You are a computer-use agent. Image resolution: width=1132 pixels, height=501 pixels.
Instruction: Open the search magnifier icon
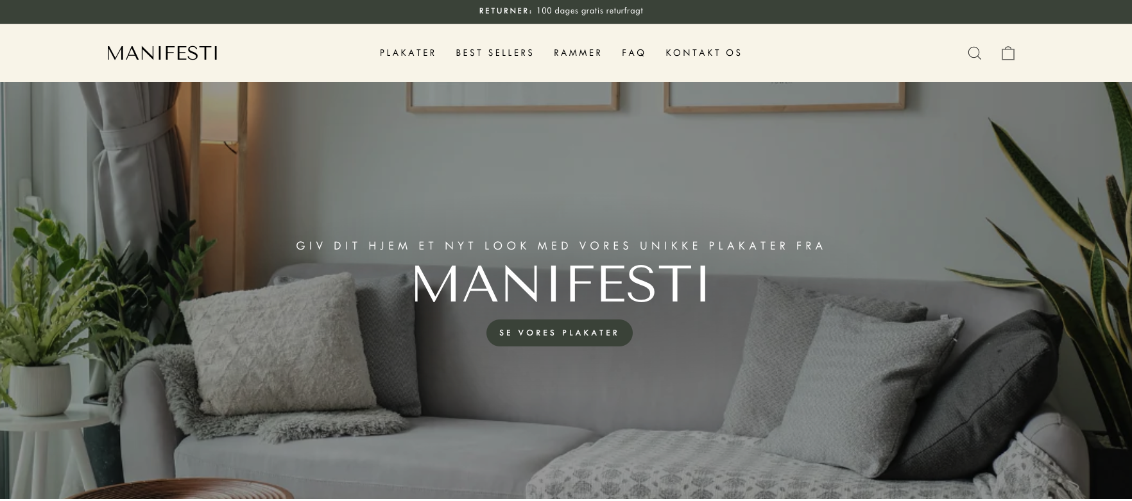pyautogui.click(x=974, y=53)
